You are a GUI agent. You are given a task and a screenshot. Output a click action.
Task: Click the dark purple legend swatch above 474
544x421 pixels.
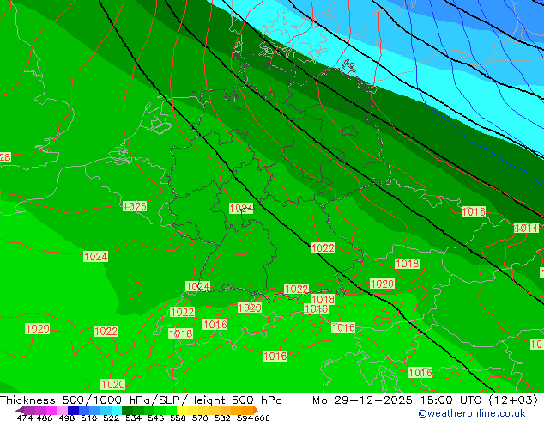[29, 410]
